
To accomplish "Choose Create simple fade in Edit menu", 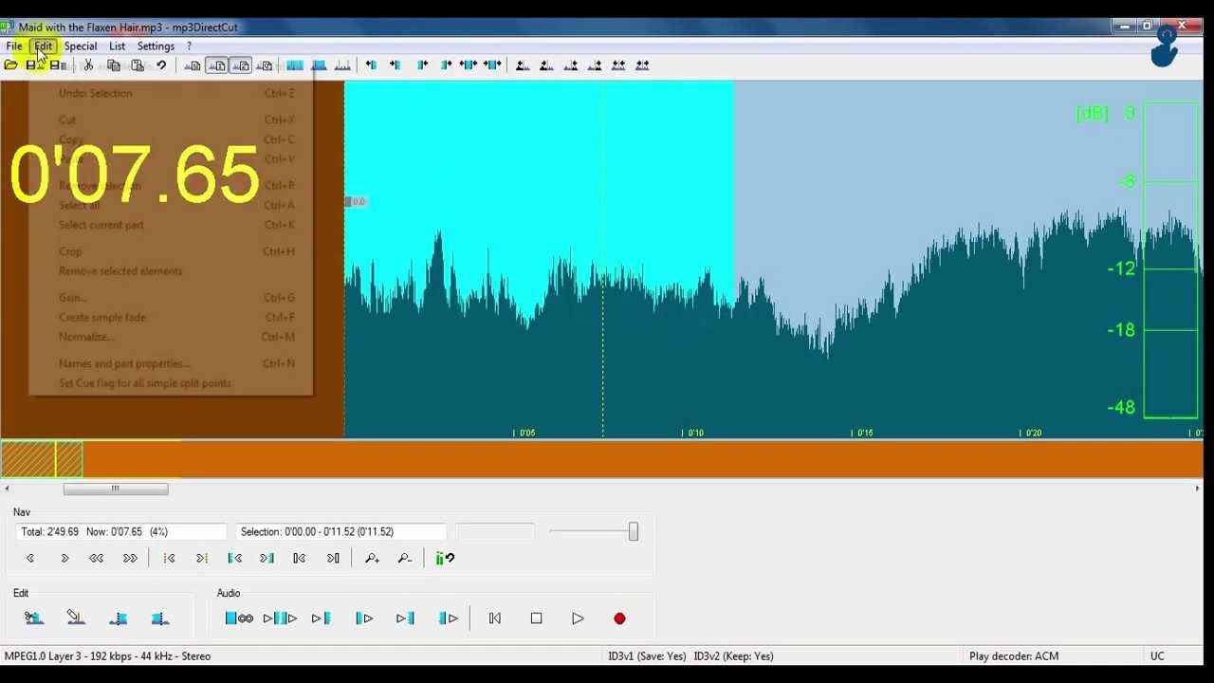I will coord(171,318).
